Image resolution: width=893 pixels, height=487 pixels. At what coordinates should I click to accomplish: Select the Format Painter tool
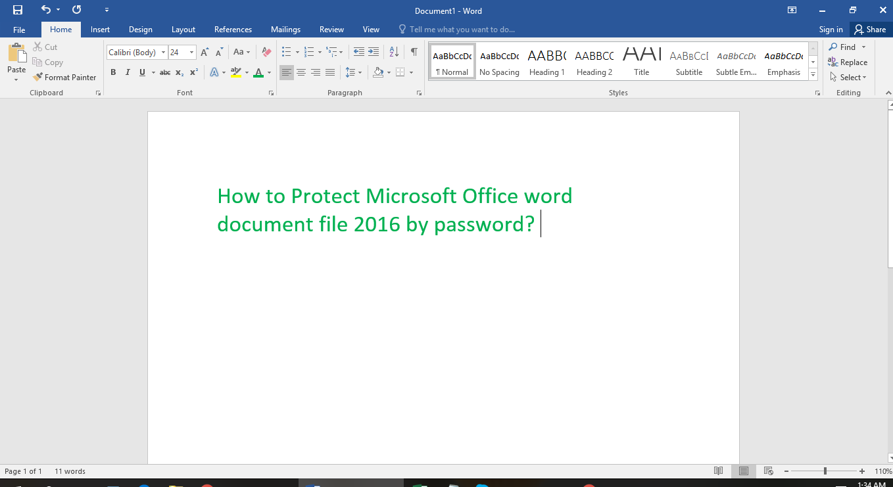64,77
